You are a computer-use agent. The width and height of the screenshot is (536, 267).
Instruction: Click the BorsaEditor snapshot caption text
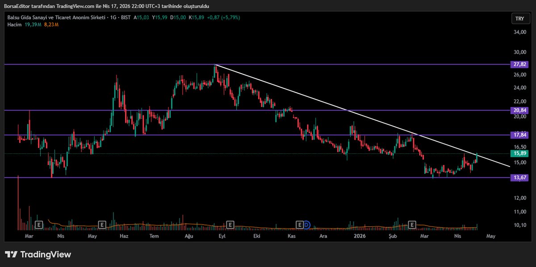(x=106, y=6)
